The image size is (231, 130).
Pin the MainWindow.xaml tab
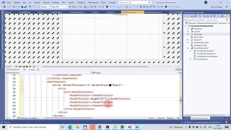(140, 12)
